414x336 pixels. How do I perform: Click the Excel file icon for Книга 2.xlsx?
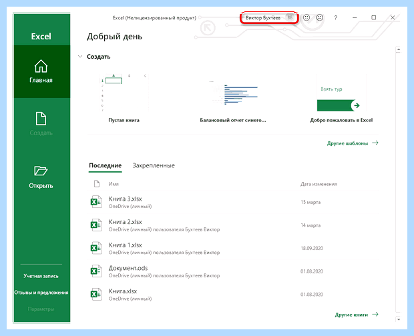click(x=96, y=225)
